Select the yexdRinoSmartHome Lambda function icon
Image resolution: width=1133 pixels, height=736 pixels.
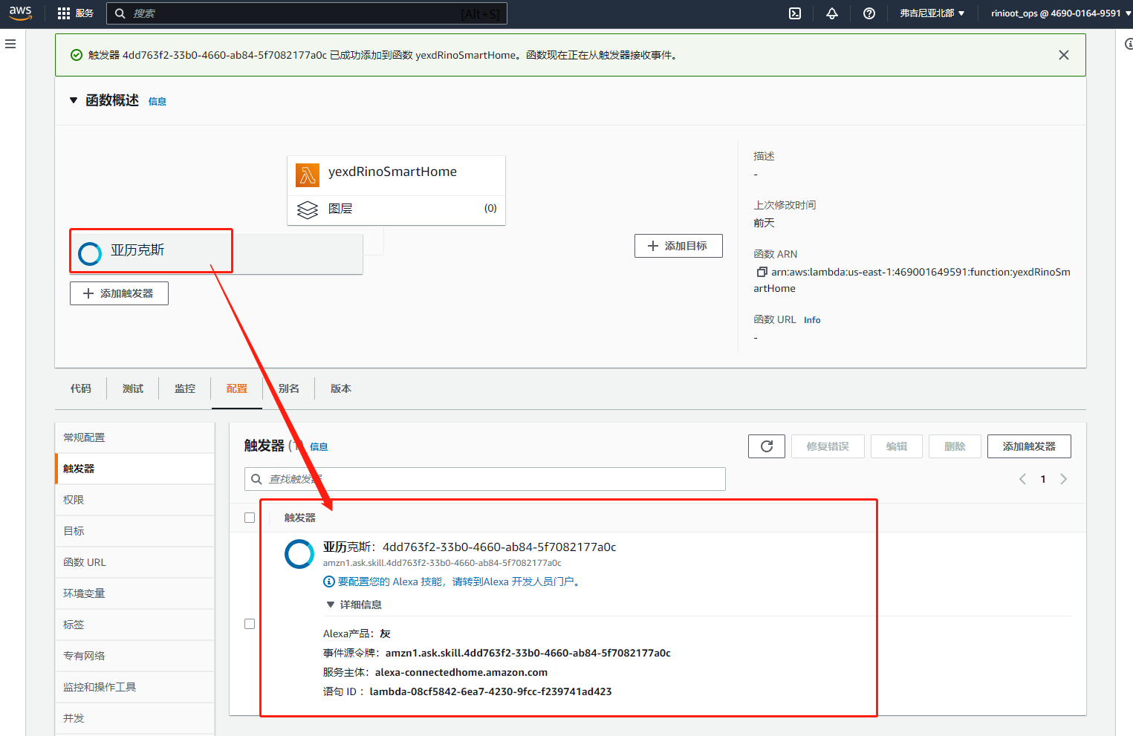(x=308, y=175)
